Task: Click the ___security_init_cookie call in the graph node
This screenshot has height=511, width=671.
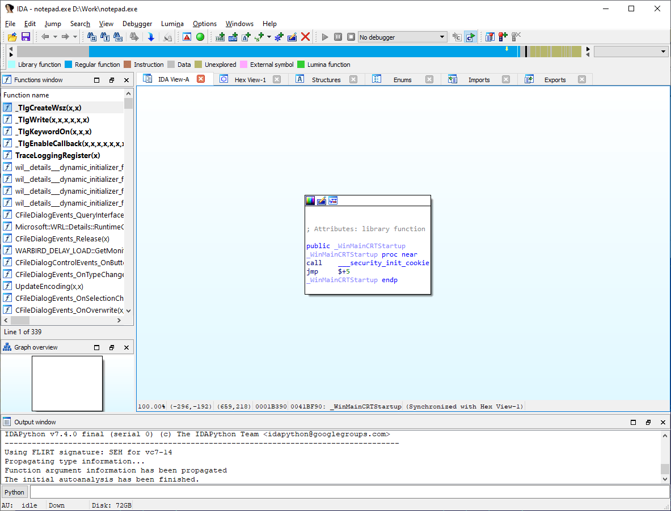Action: pos(383,263)
